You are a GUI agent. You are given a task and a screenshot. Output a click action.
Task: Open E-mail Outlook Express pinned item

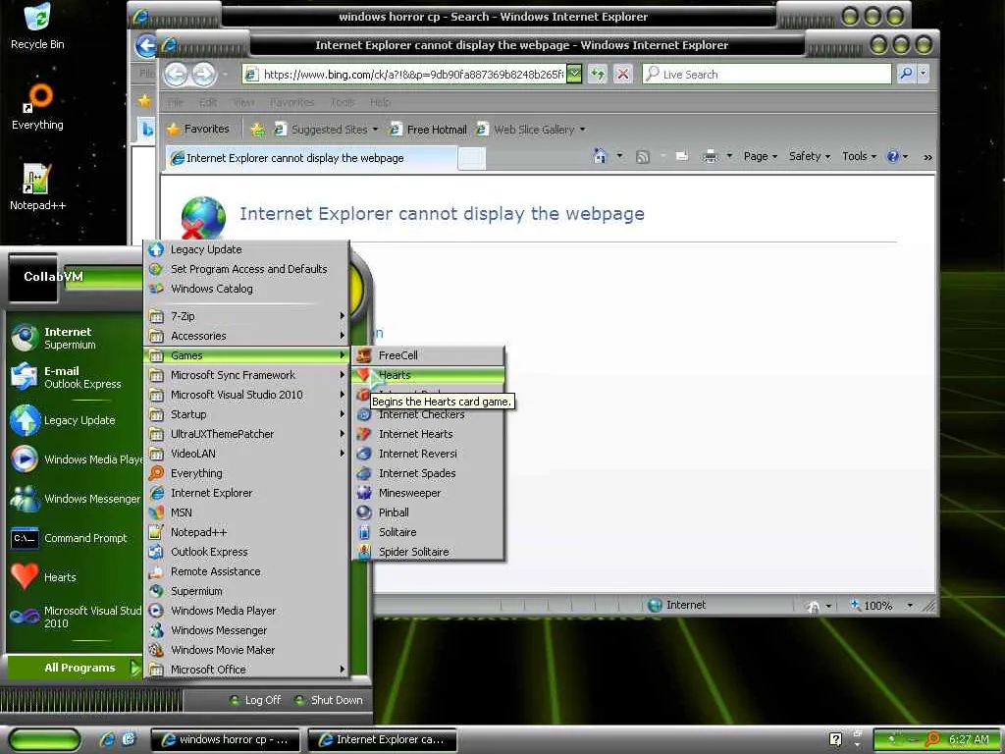click(76, 377)
